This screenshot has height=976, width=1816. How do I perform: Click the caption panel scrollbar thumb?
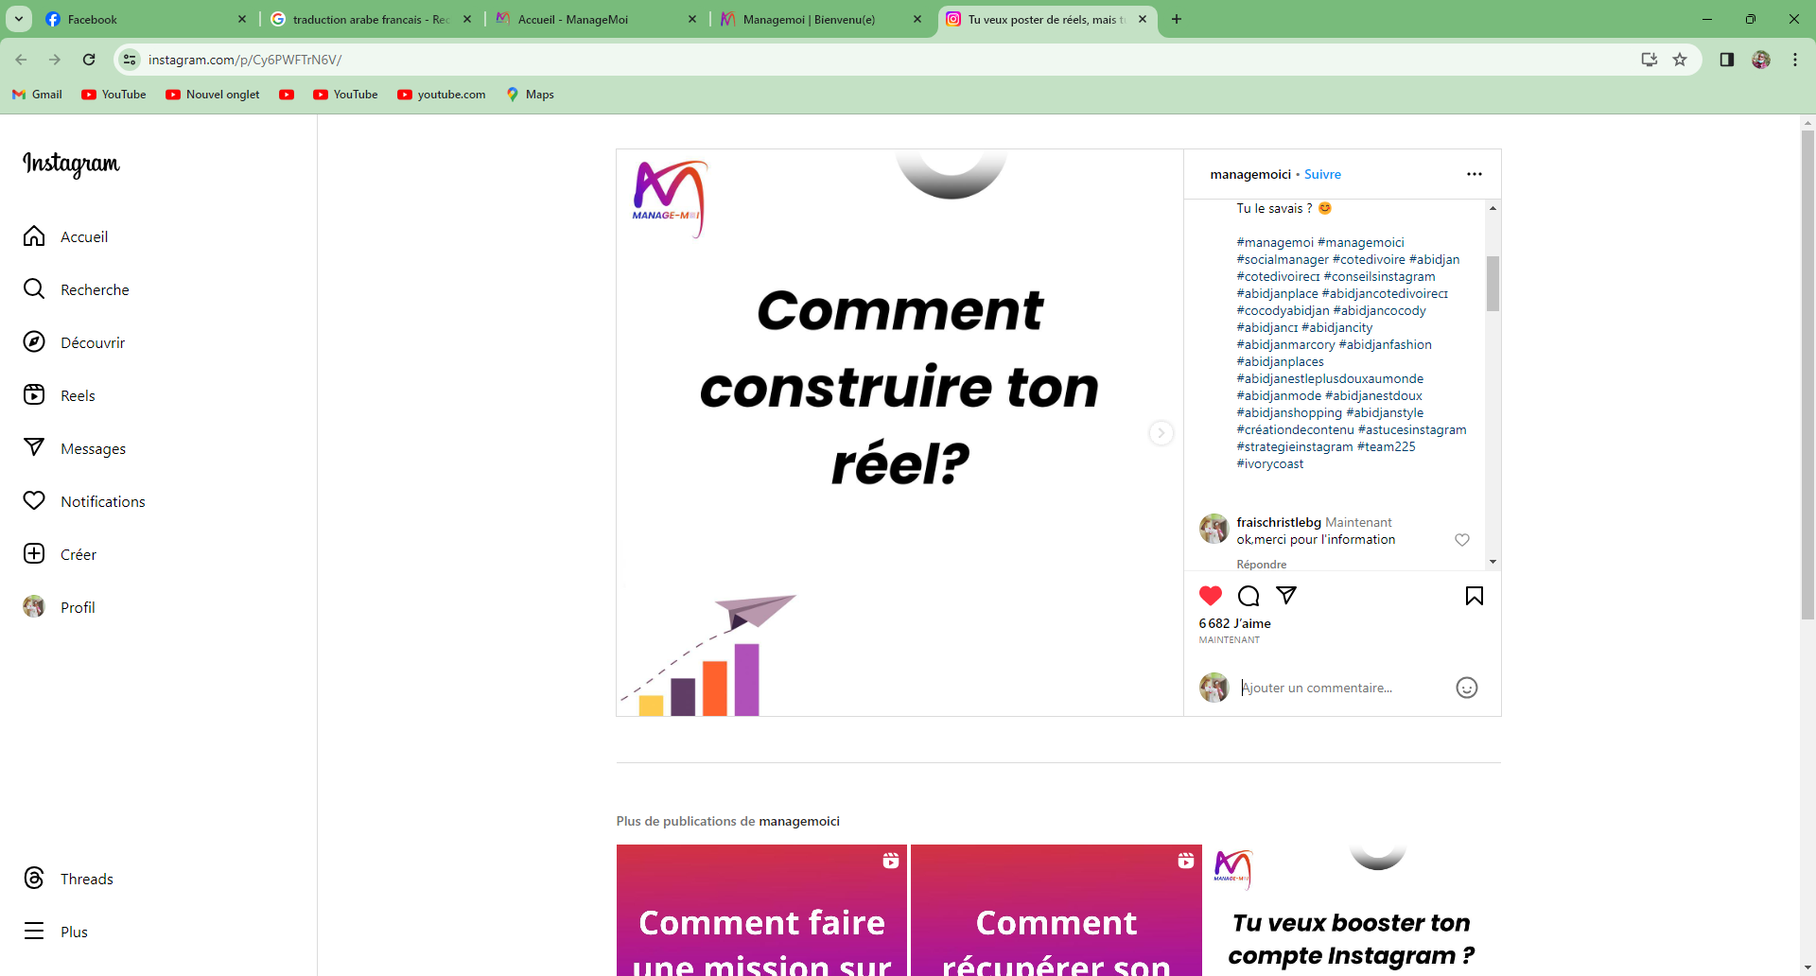coord(1493,283)
